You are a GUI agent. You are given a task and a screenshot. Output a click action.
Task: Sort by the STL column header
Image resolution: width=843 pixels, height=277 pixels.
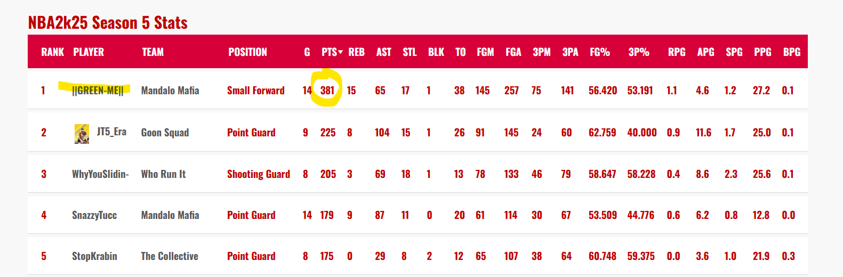pos(410,52)
